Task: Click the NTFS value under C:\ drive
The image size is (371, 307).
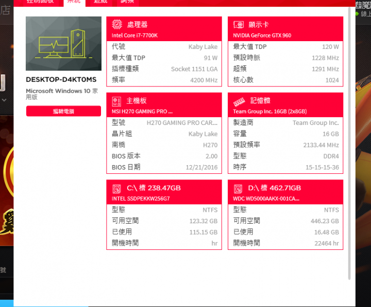Action: pos(210,210)
